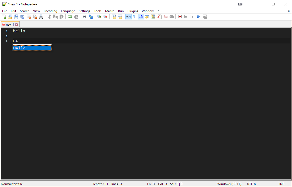Click the Print toolbar icon
Screen dimensions: 292x187
coord(41,16)
